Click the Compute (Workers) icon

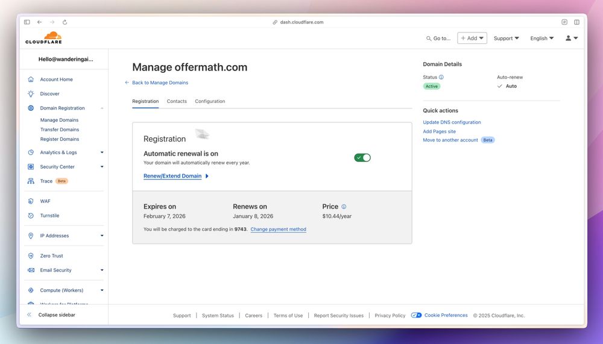coord(31,290)
